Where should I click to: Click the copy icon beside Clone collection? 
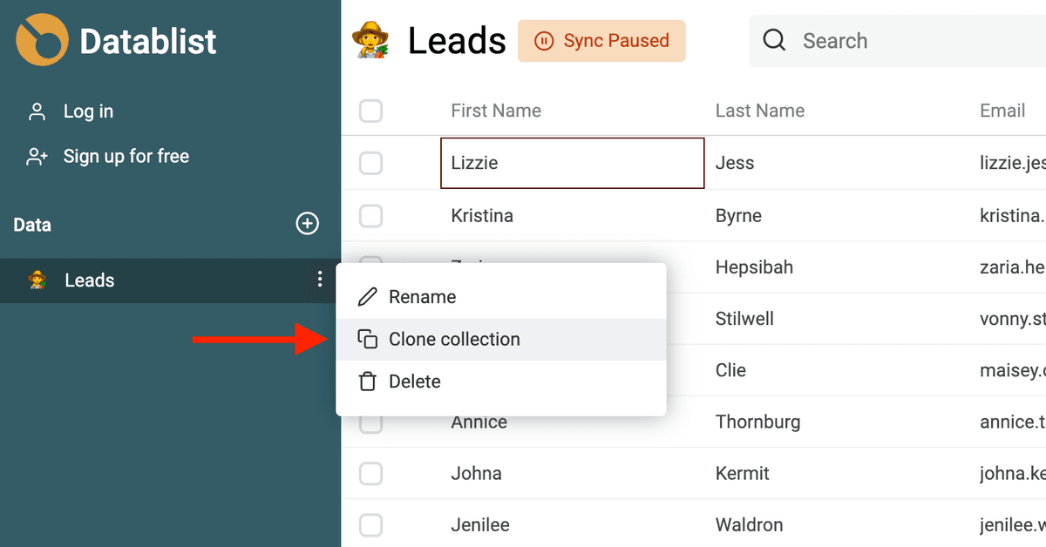coord(368,340)
